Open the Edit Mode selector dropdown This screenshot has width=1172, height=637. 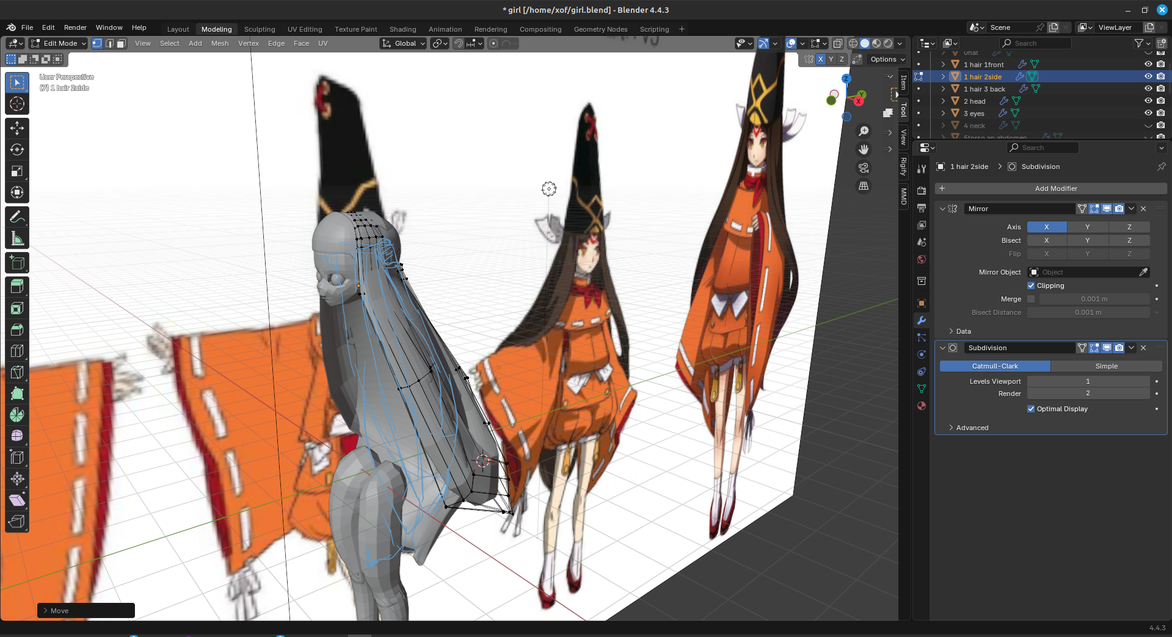tap(59, 43)
